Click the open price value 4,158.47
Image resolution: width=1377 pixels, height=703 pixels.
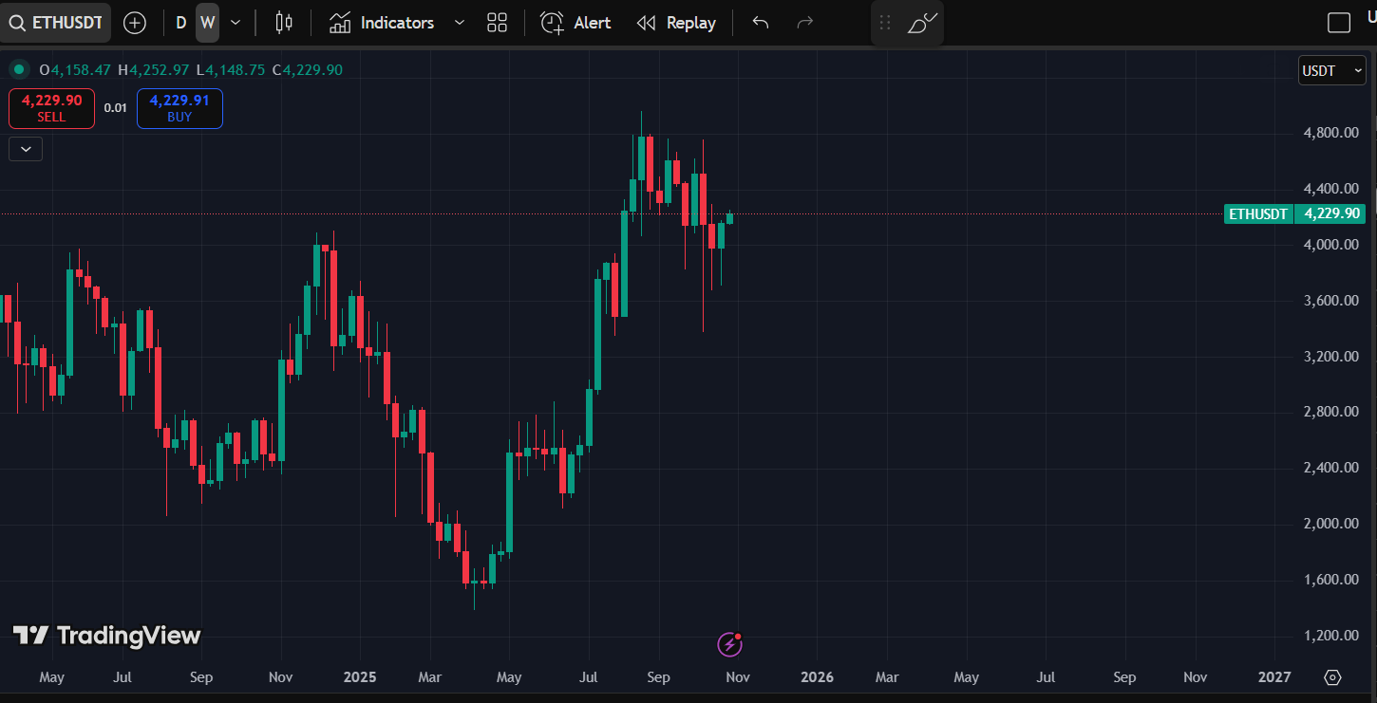point(81,69)
